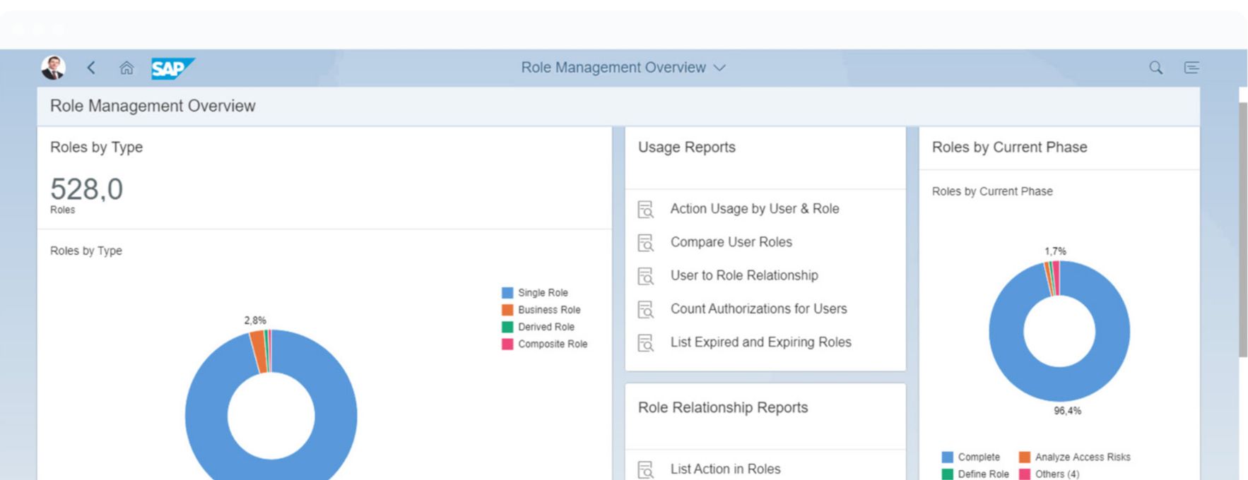Toggle Composite Role legend entry
This screenshot has height=480, width=1248.
[x=552, y=344]
